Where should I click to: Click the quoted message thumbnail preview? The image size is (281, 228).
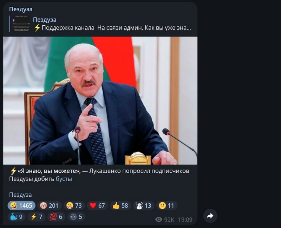(21, 24)
